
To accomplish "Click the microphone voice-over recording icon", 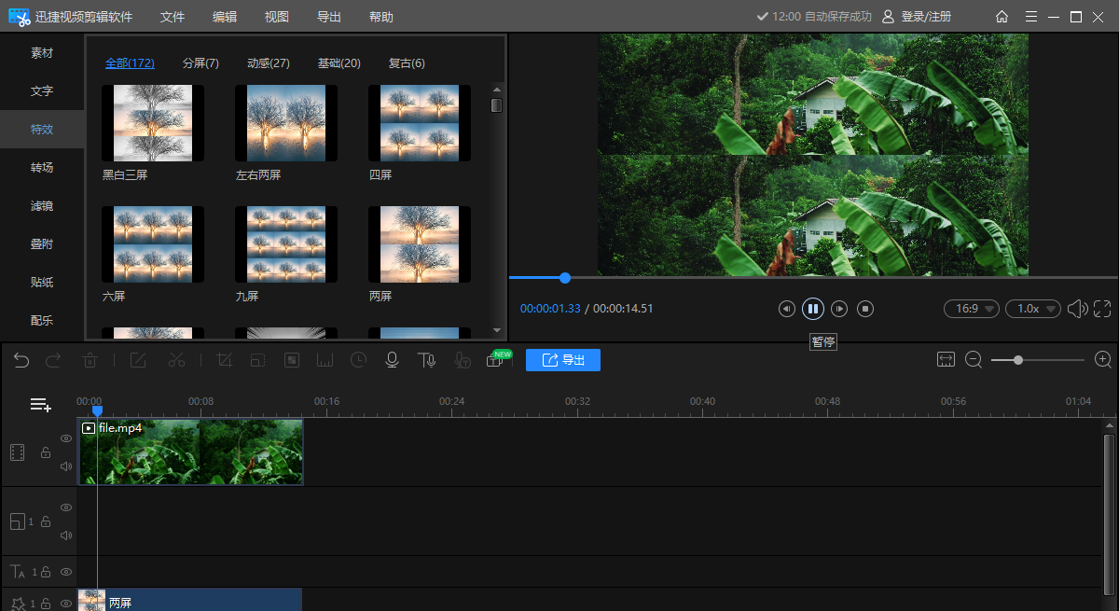I will 393,360.
